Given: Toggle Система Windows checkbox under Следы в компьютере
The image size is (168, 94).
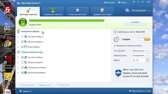Looking at the screenshot, I should (22, 57).
